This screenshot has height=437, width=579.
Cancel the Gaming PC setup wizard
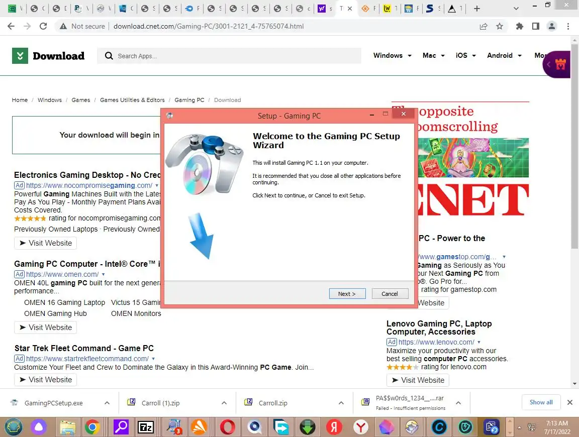[x=390, y=294]
